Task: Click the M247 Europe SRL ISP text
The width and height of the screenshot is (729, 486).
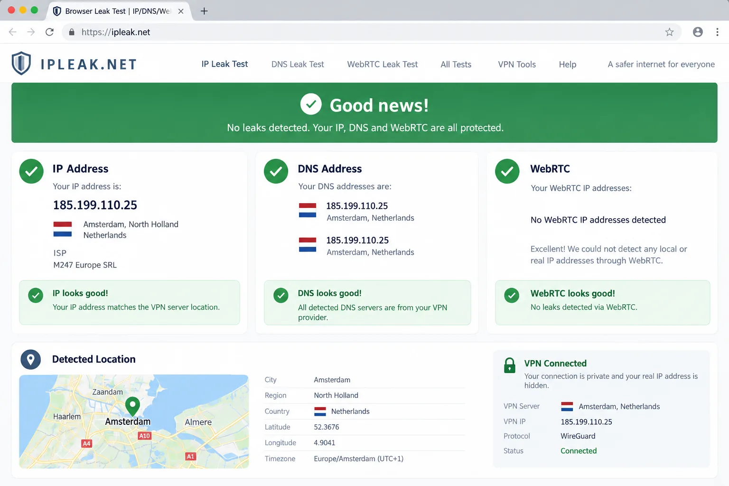Action: (x=85, y=265)
